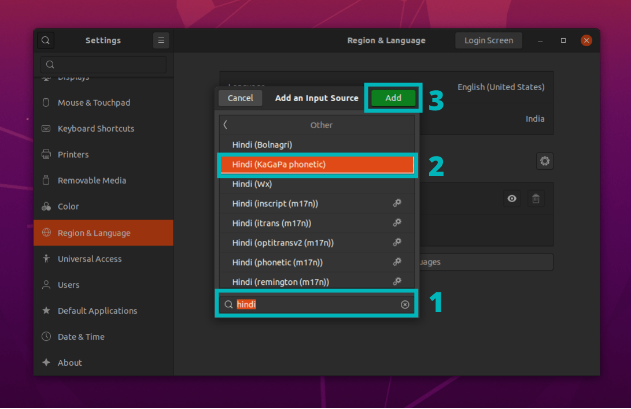Click the input source options gear icon
The image size is (631, 409).
point(544,161)
